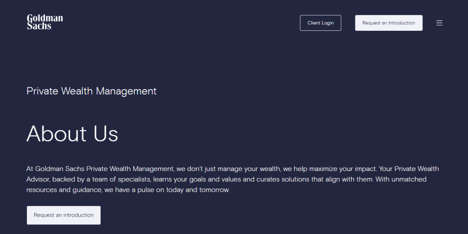The width and height of the screenshot is (468, 234).
Task: Click the word Sachs in the logo
Action: (39, 26)
